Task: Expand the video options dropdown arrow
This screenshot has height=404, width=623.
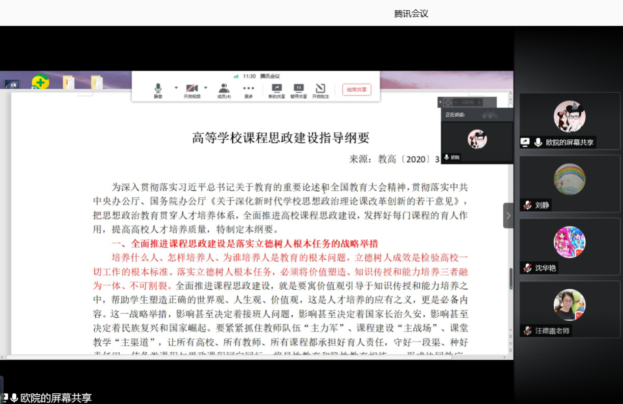Action: [x=206, y=88]
